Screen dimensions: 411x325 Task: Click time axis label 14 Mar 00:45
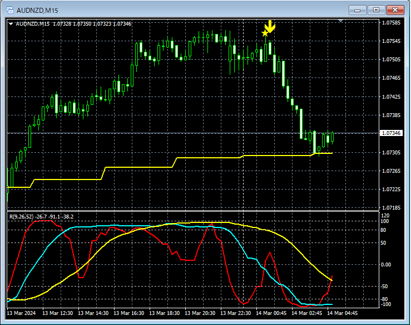(x=271, y=313)
